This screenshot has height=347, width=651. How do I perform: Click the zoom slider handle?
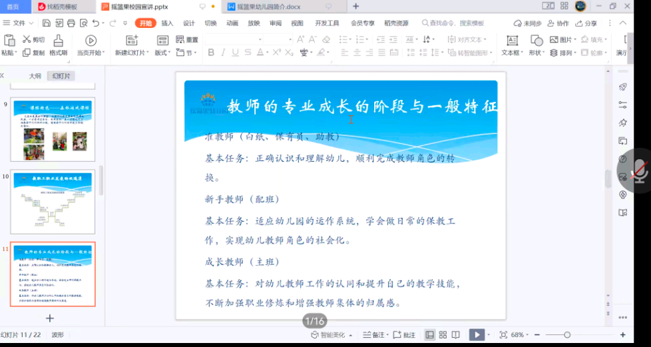(567, 334)
